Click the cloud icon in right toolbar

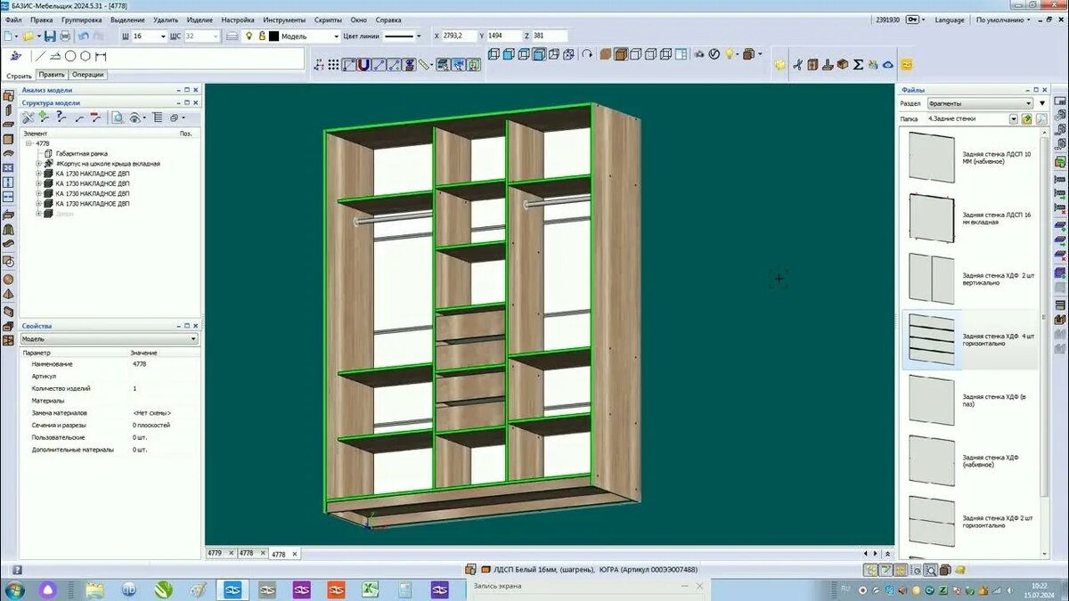[888, 64]
